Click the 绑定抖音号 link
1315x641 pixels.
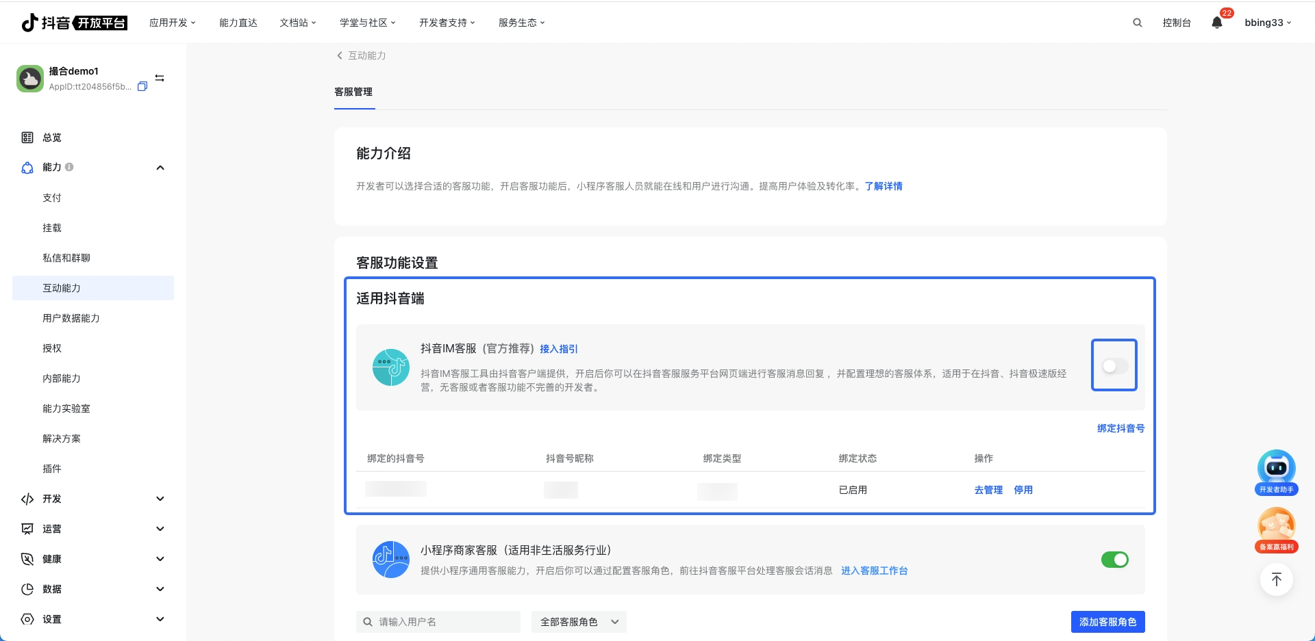(1121, 428)
